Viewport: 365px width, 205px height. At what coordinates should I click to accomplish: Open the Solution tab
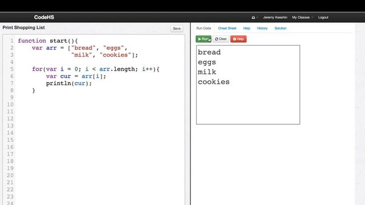(281, 28)
